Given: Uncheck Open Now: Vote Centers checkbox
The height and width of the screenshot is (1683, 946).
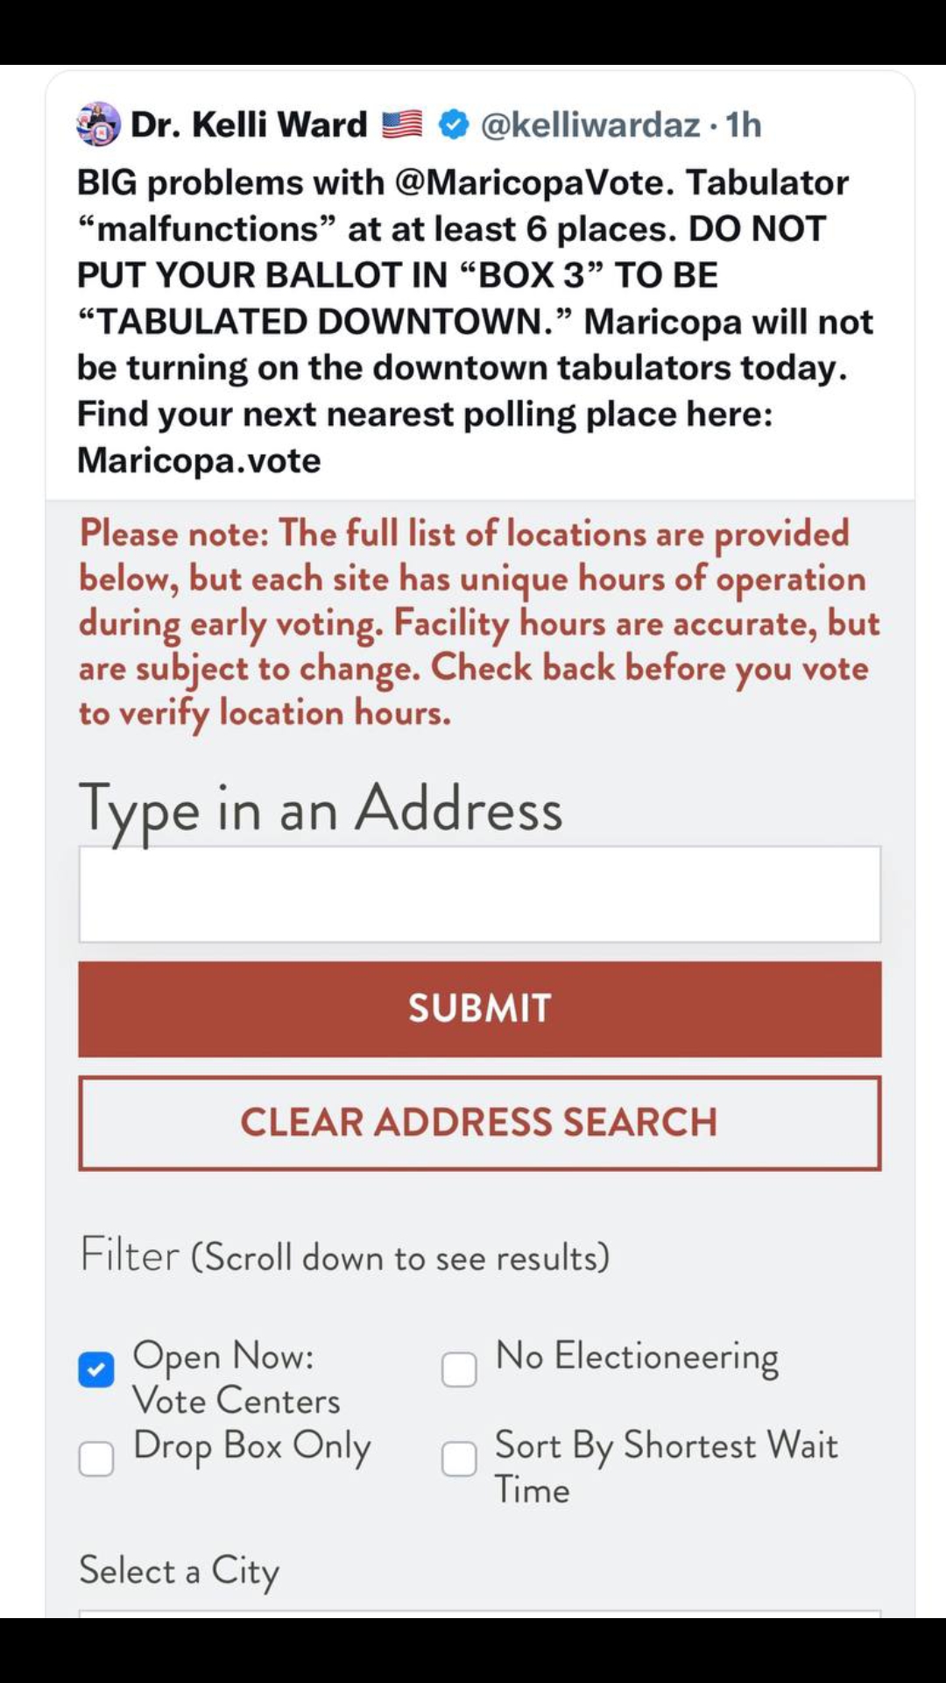Looking at the screenshot, I should click(96, 1369).
